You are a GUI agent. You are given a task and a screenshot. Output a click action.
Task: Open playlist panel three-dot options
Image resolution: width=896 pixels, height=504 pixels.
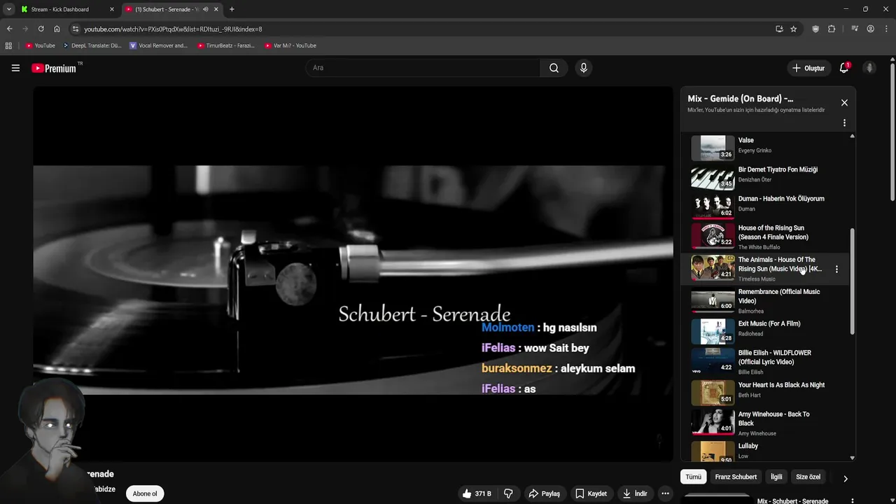pyautogui.click(x=844, y=122)
